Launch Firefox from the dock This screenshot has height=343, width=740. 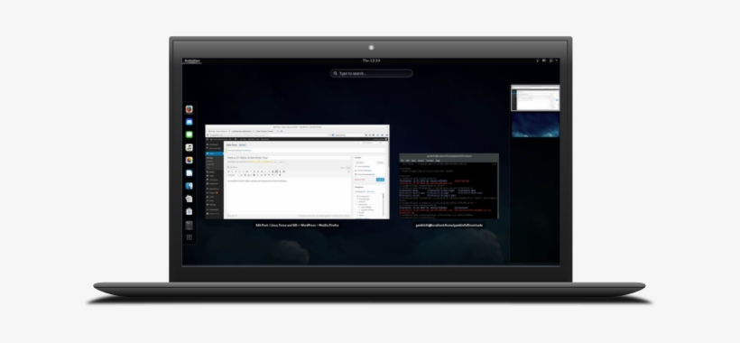pos(189,109)
